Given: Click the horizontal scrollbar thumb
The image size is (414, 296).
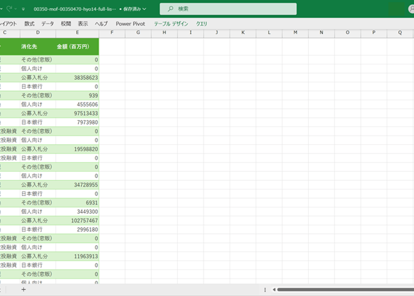Looking at the screenshot, I should click(345, 290).
